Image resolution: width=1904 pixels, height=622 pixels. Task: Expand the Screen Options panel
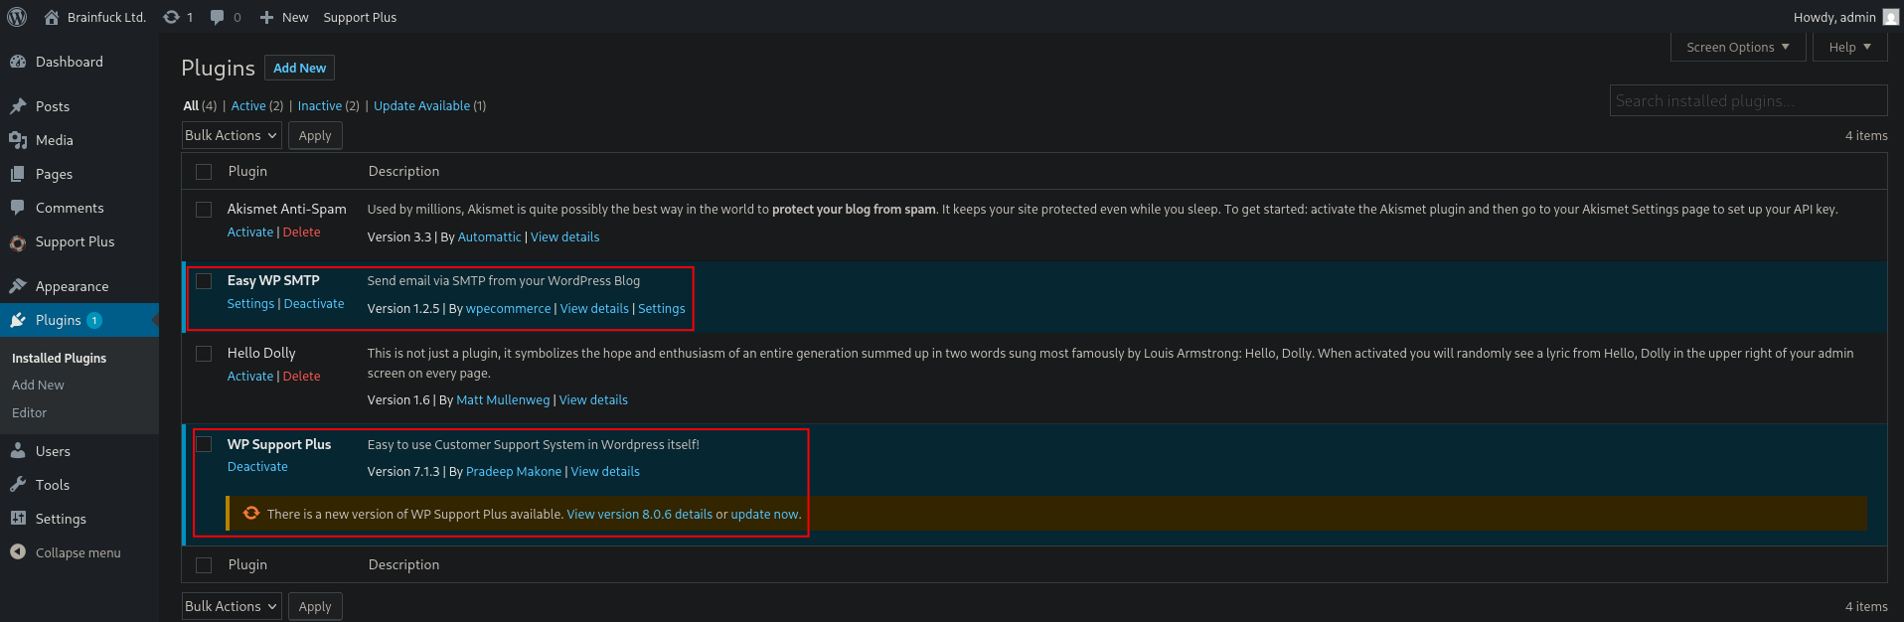[x=1738, y=47]
